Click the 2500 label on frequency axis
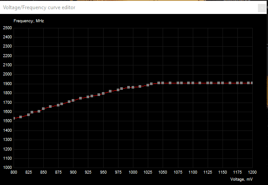Viewport: 268px width, 185px height. [7, 28]
